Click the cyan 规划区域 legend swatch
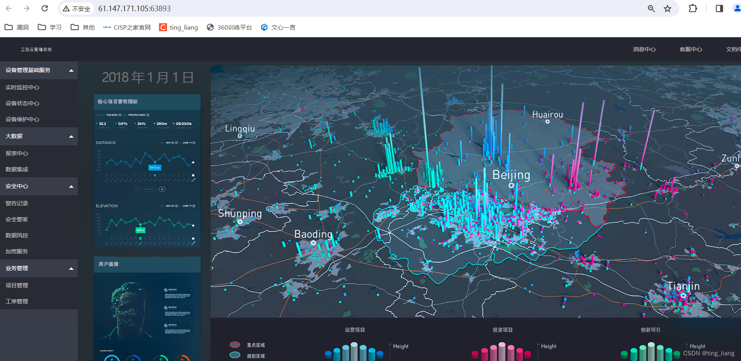 click(235, 355)
